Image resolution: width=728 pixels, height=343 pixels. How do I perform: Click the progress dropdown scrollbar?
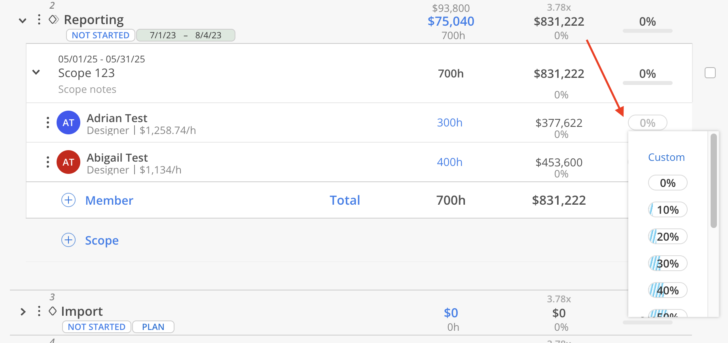pos(714,181)
